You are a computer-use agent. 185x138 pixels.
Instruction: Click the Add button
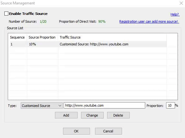click(x=66, y=115)
